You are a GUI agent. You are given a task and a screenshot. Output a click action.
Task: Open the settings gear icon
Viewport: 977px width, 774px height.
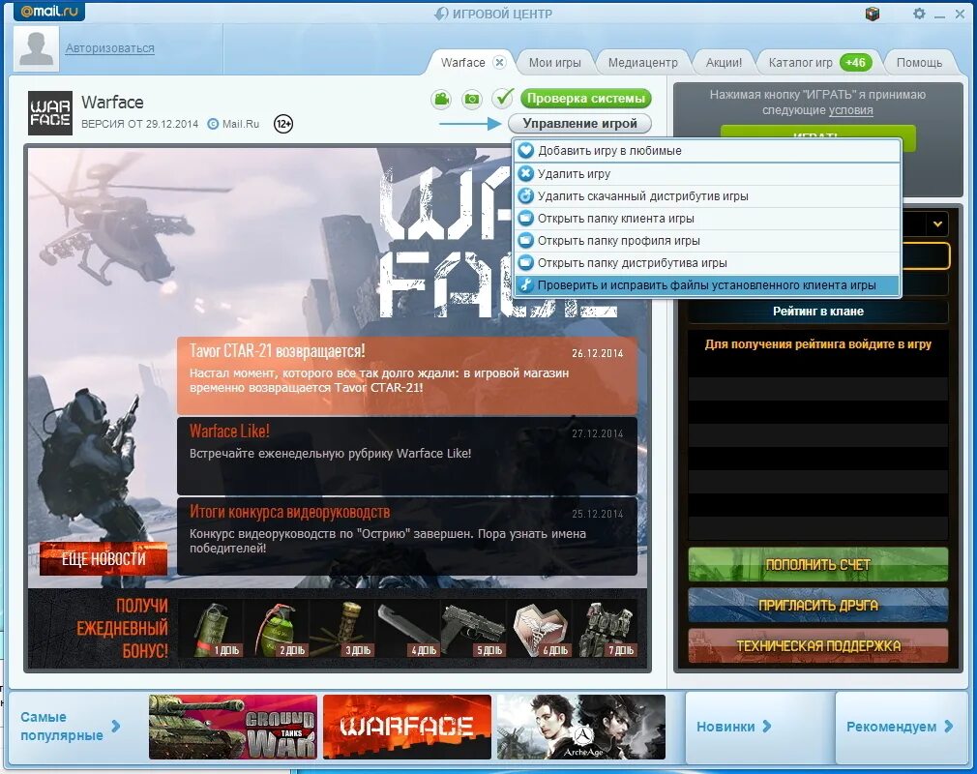click(919, 14)
